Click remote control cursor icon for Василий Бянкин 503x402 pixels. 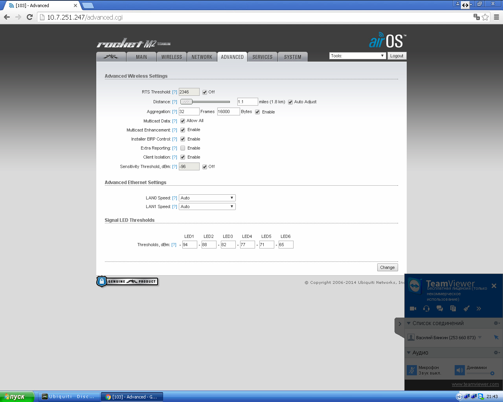click(496, 337)
